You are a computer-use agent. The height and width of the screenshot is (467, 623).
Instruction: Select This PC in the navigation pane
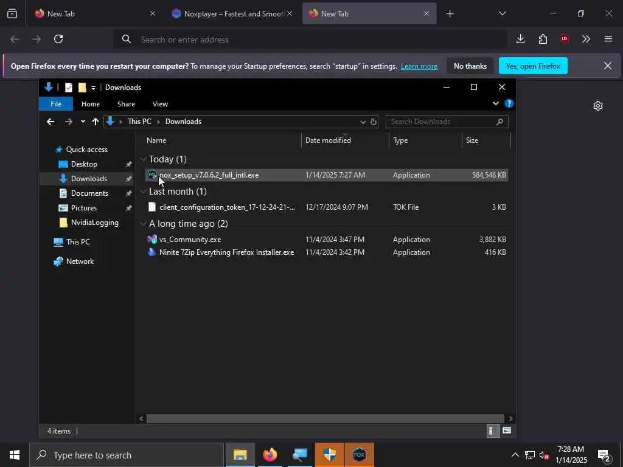(x=78, y=242)
